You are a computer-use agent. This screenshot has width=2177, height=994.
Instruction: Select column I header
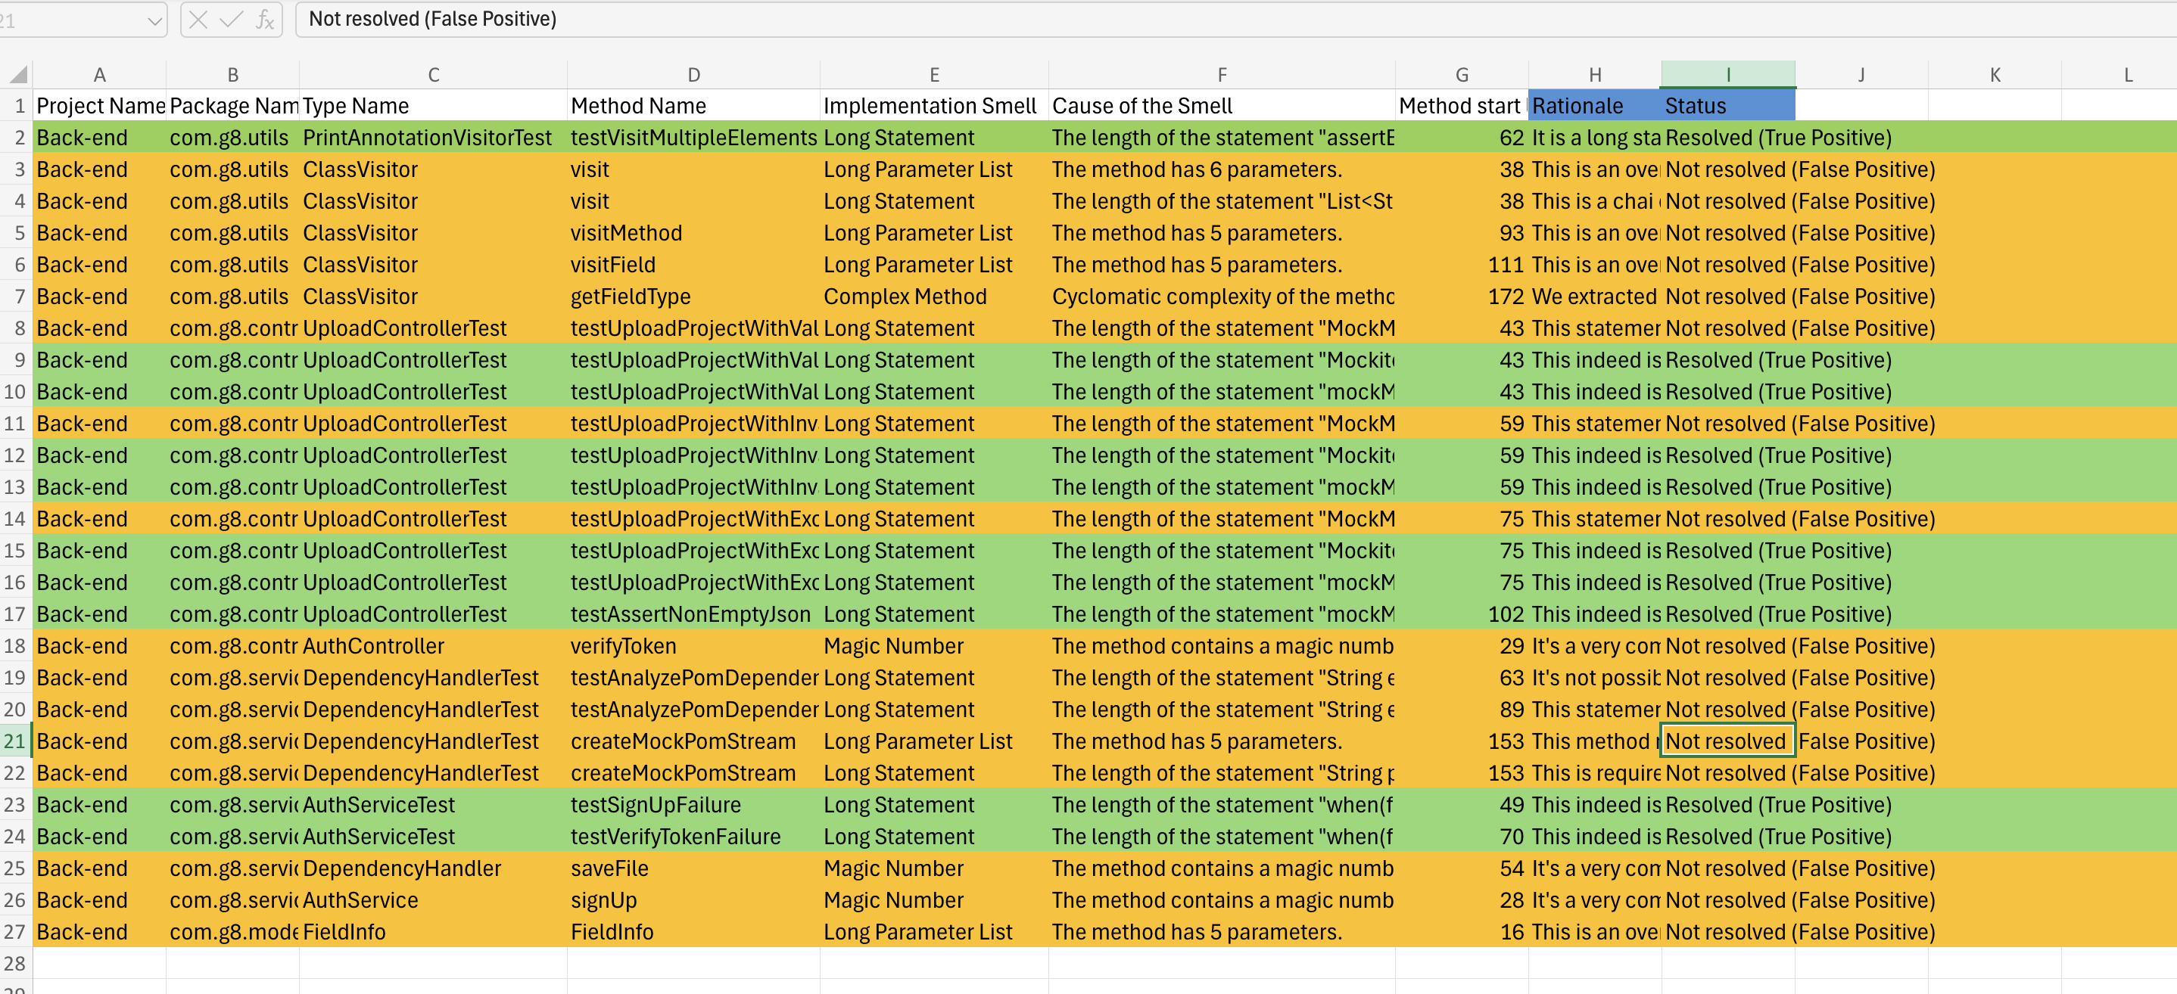coord(1727,75)
